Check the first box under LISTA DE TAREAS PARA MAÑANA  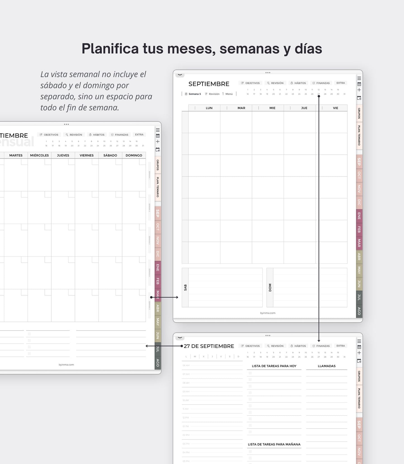coord(250,451)
